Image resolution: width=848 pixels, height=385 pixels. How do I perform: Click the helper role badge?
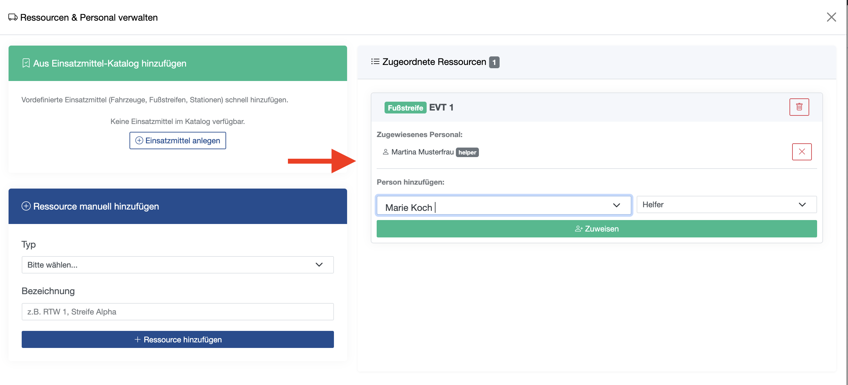(467, 152)
